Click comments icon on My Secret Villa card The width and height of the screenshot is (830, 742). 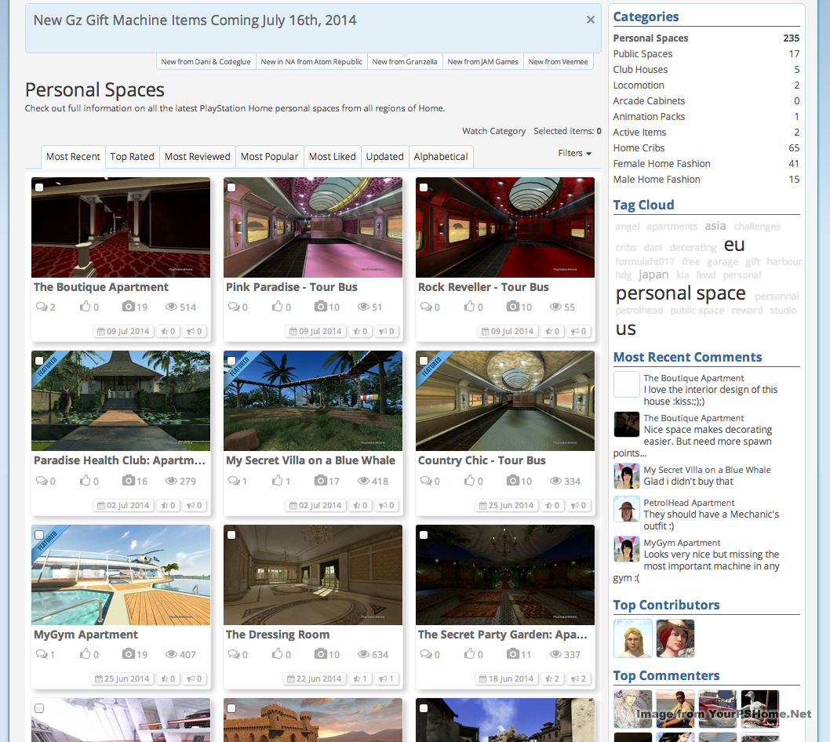tap(234, 481)
